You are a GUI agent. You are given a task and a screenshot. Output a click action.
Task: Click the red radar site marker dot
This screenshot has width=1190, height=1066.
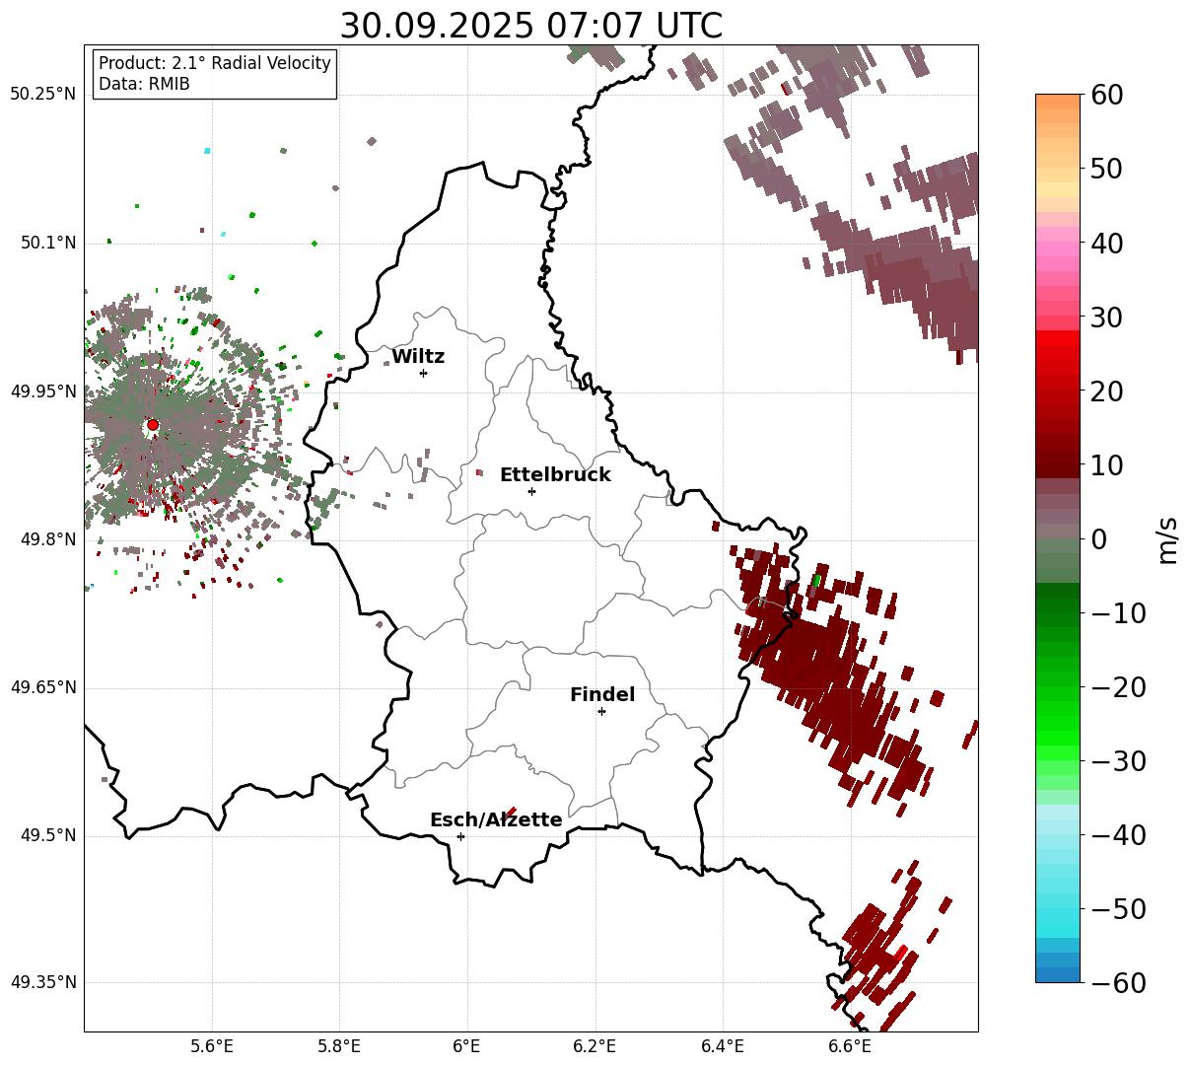tap(153, 425)
